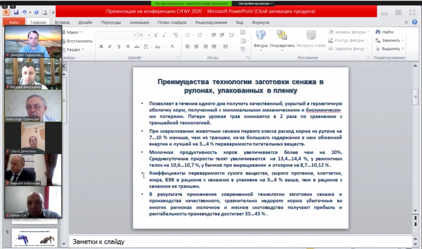Viewport: 422px width, 249px height.
Task: Open the Align Text vertical alignment icon
Action: point(243,41)
